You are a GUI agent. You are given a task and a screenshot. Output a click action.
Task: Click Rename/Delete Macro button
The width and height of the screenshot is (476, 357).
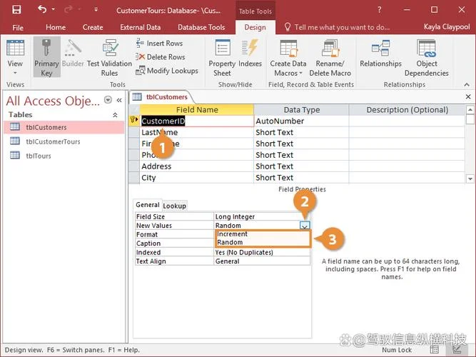pos(330,58)
